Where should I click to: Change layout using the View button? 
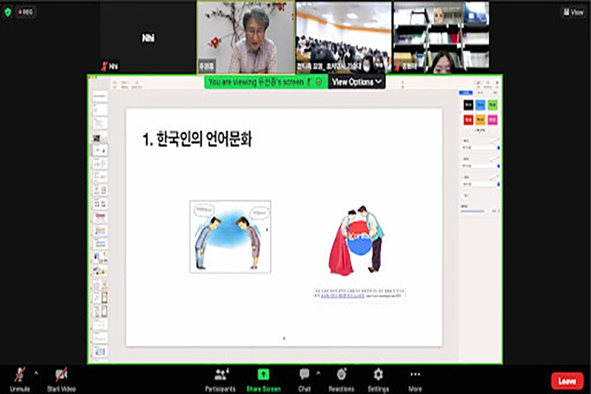pos(572,12)
